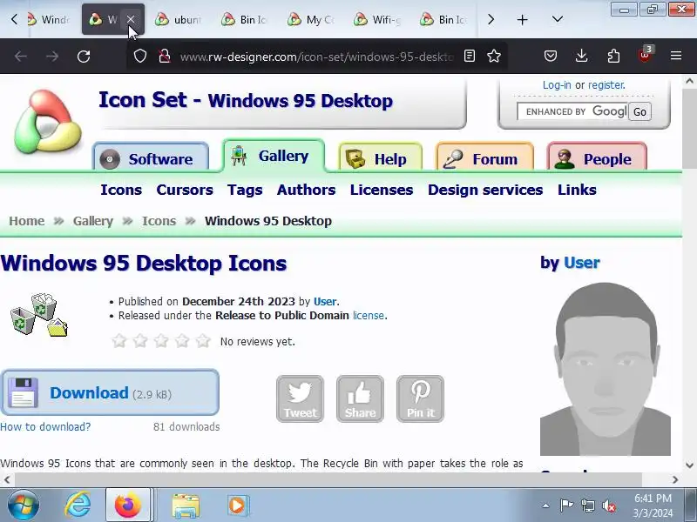Switch to the Wifi tab
Viewport: 697px width, 522px height.
coord(378,19)
